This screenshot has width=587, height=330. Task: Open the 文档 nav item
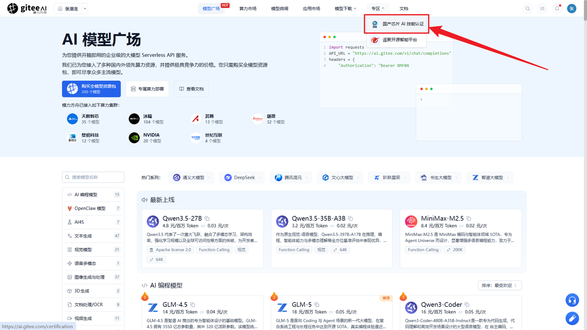point(404,9)
